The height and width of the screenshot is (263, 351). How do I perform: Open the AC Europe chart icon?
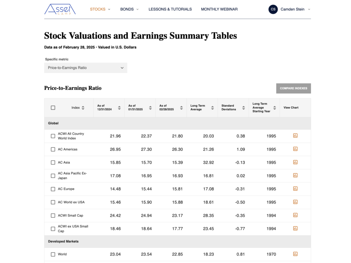295,189
